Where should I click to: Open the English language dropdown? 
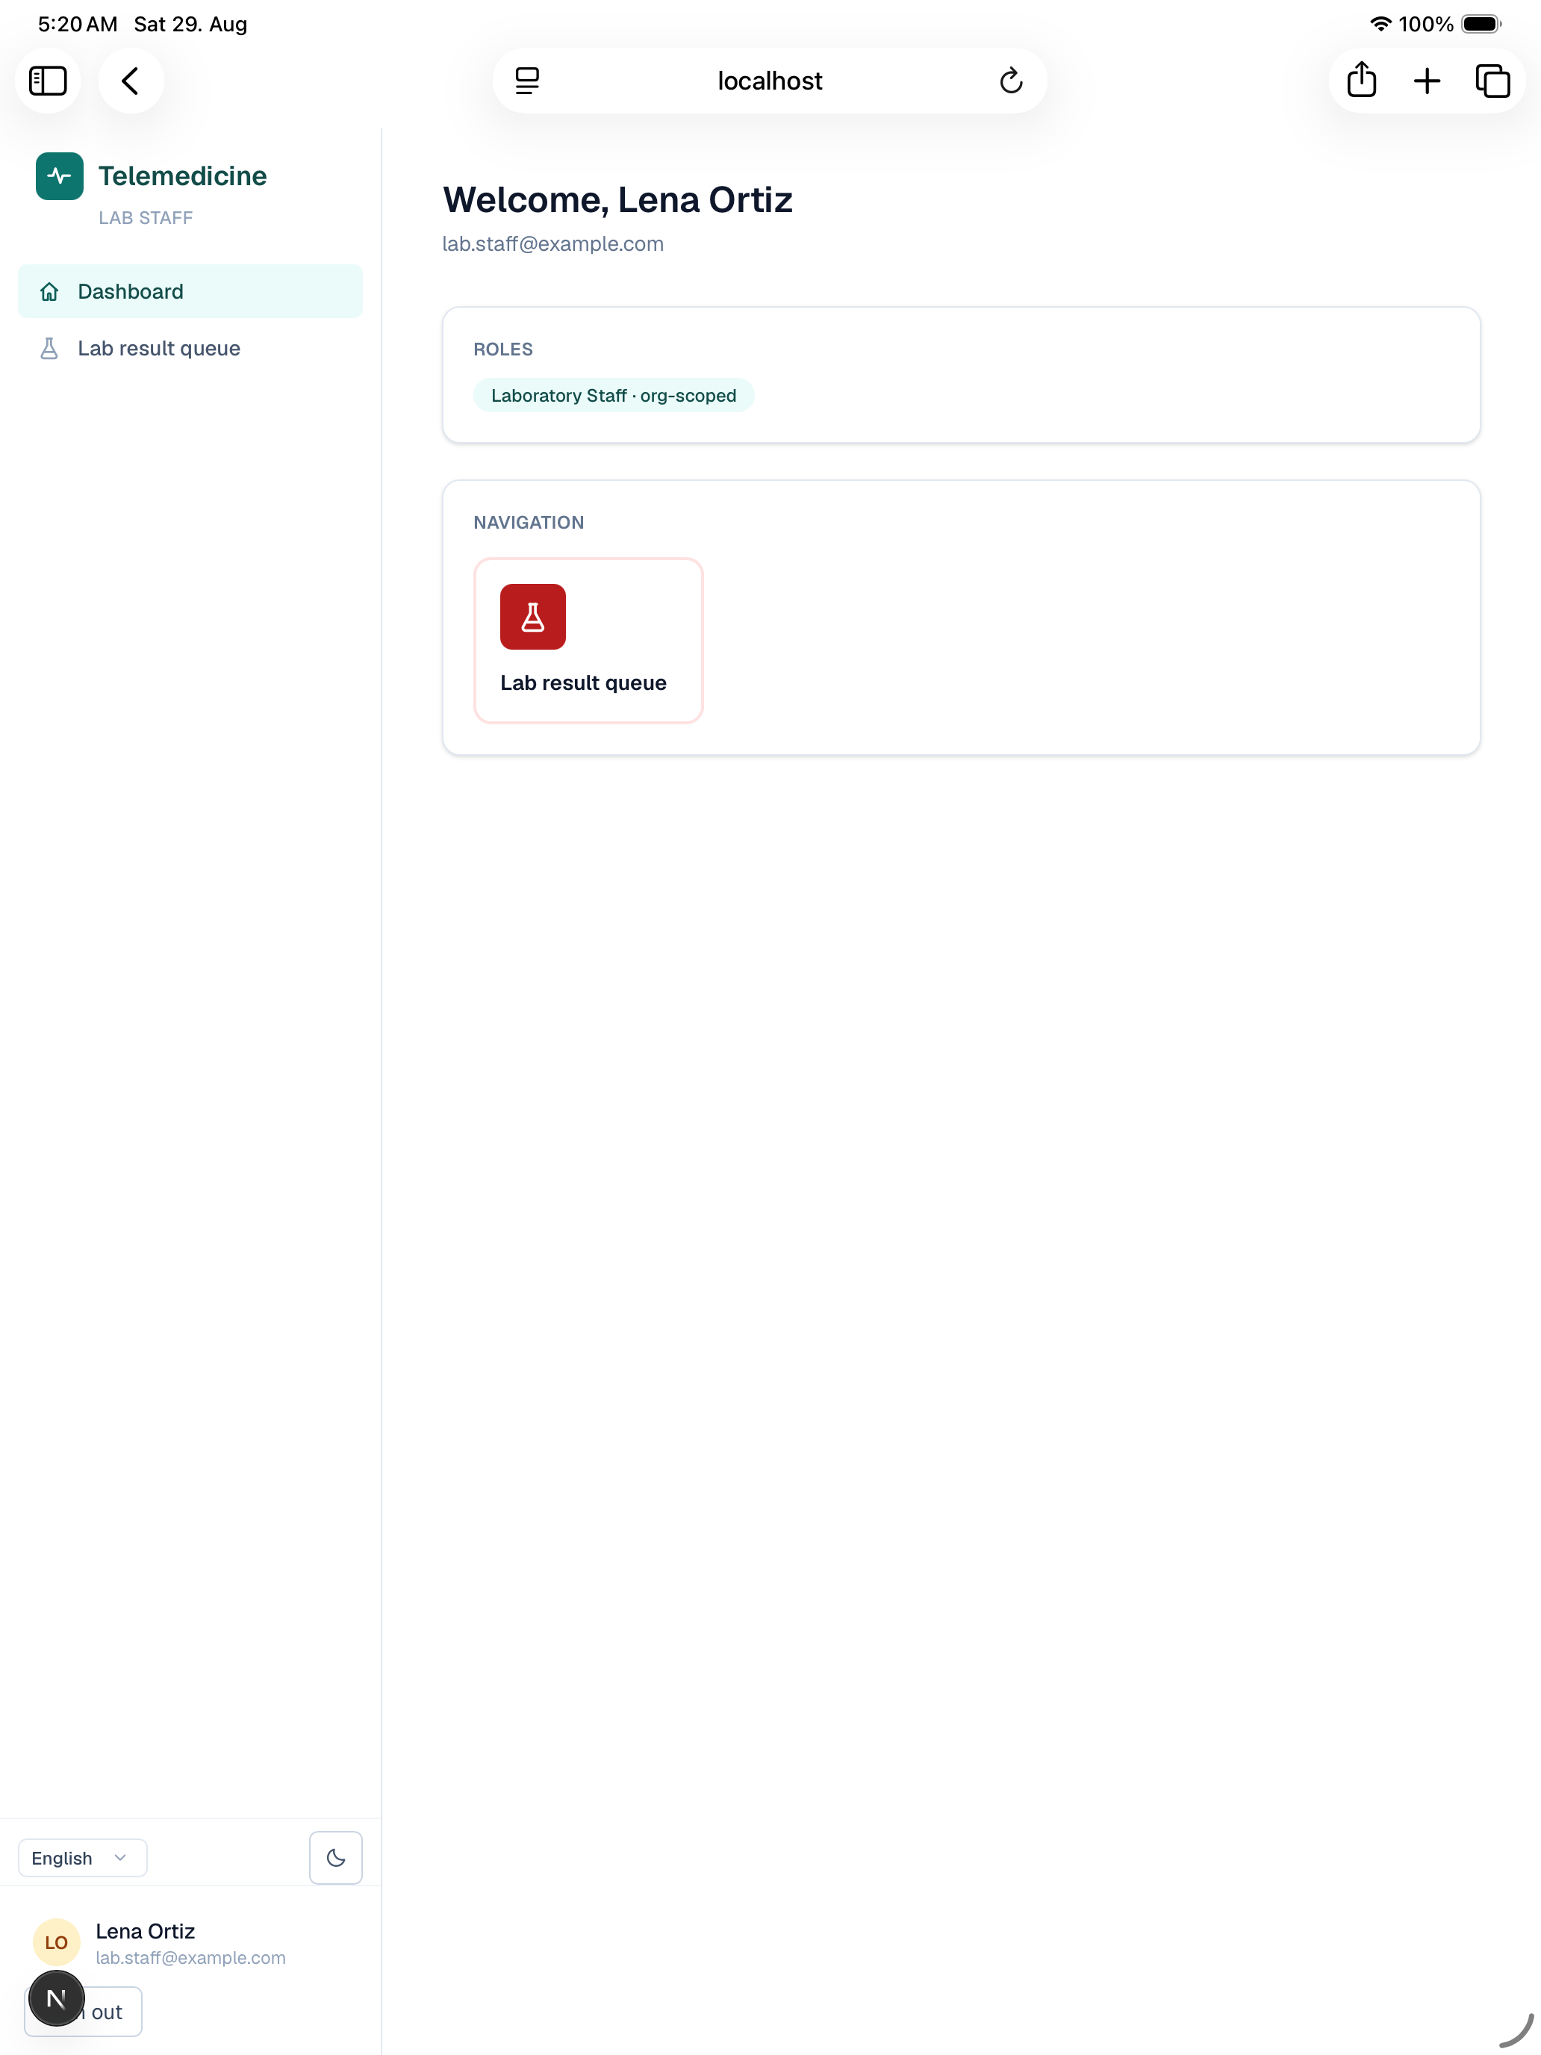(81, 1857)
